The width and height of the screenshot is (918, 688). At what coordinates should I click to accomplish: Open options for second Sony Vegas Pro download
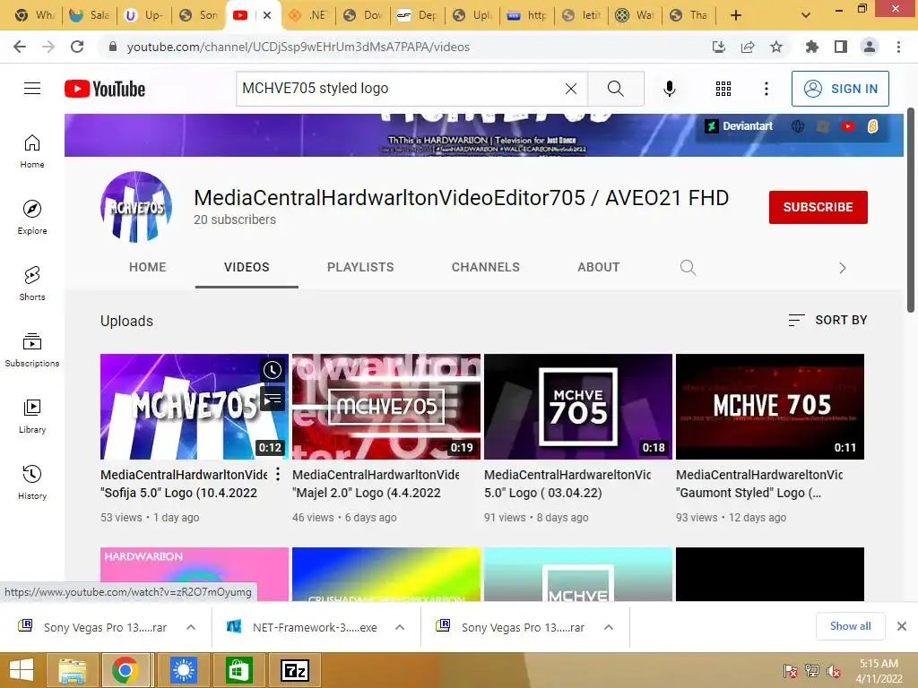click(x=609, y=627)
